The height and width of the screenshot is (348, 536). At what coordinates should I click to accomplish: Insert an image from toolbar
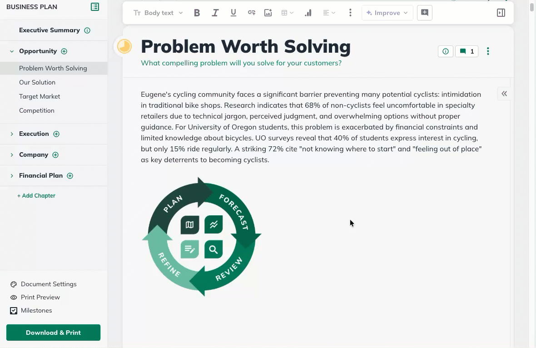(x=268, y=13)
